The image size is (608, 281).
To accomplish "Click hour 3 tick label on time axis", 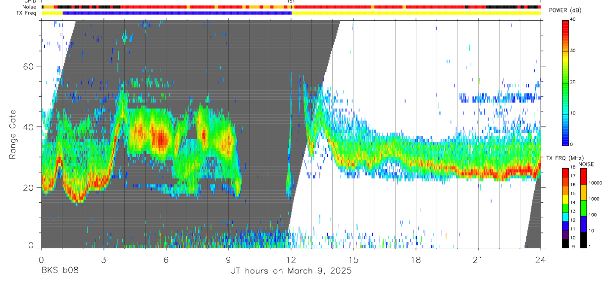I will 103,260.
